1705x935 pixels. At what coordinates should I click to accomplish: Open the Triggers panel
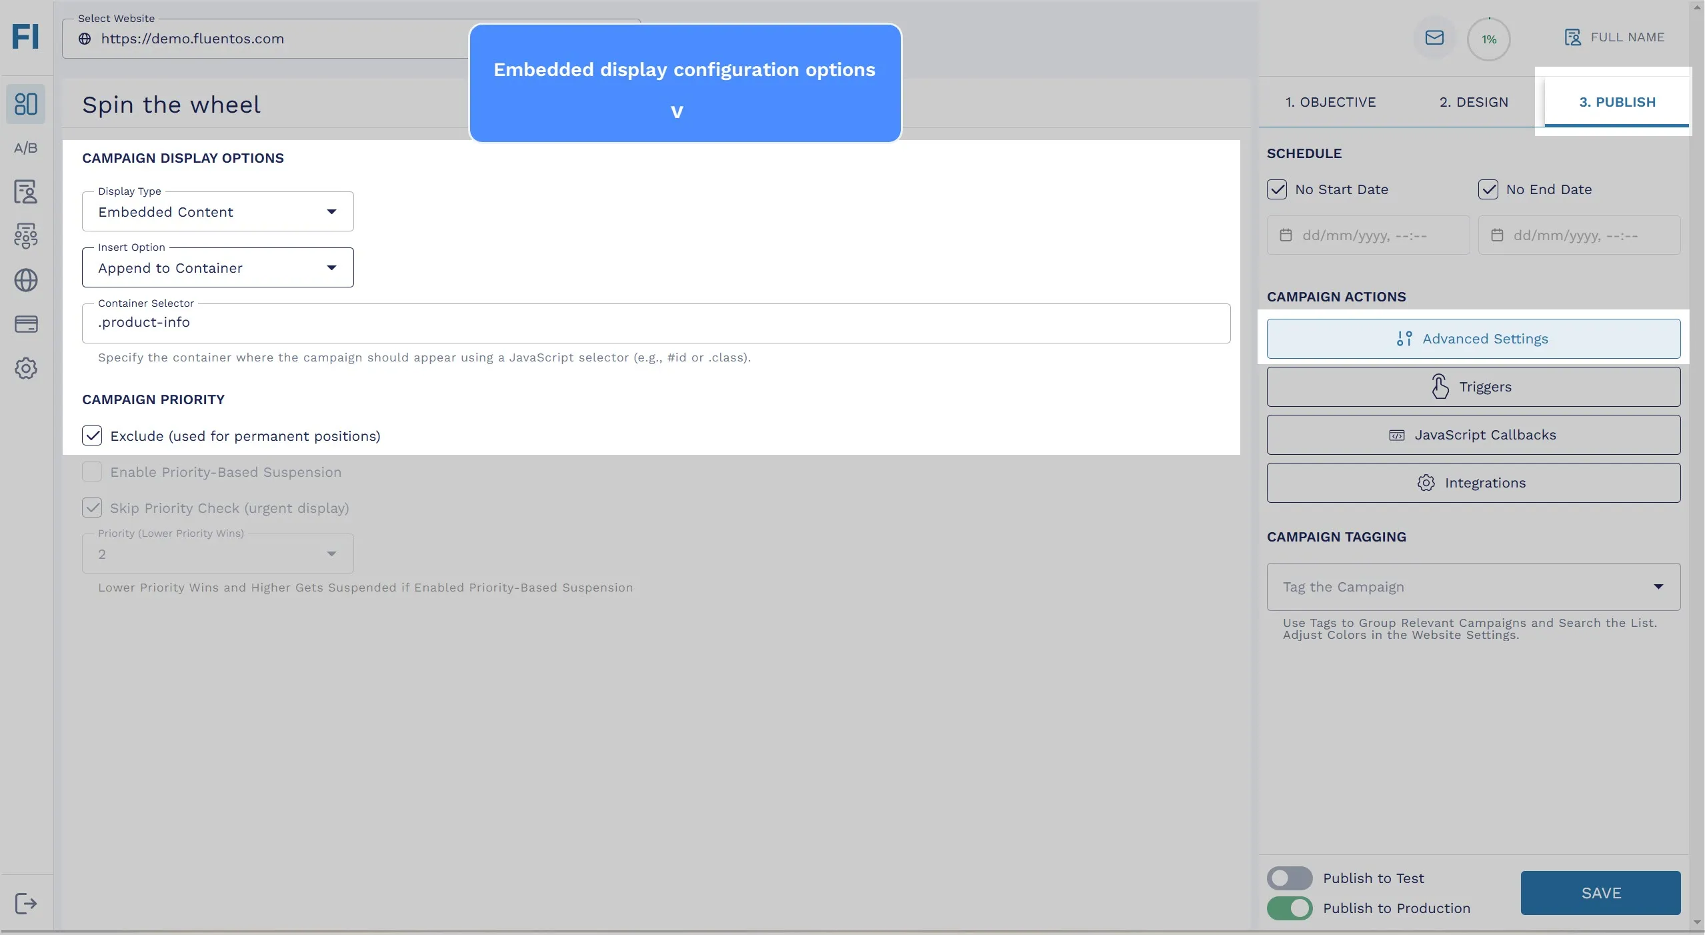1474,385
